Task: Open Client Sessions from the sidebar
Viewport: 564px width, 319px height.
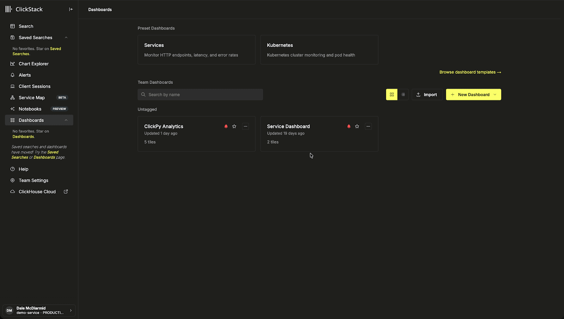Action: tap(34, 86)
